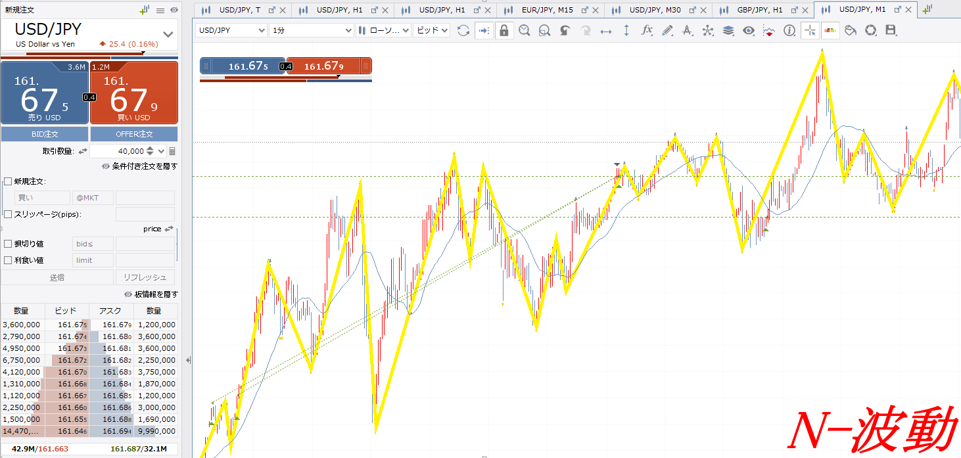The width and height of the screenshot is (961, 458).
Task: Click the line chart with red marker icon
Action: coord(769,31)
